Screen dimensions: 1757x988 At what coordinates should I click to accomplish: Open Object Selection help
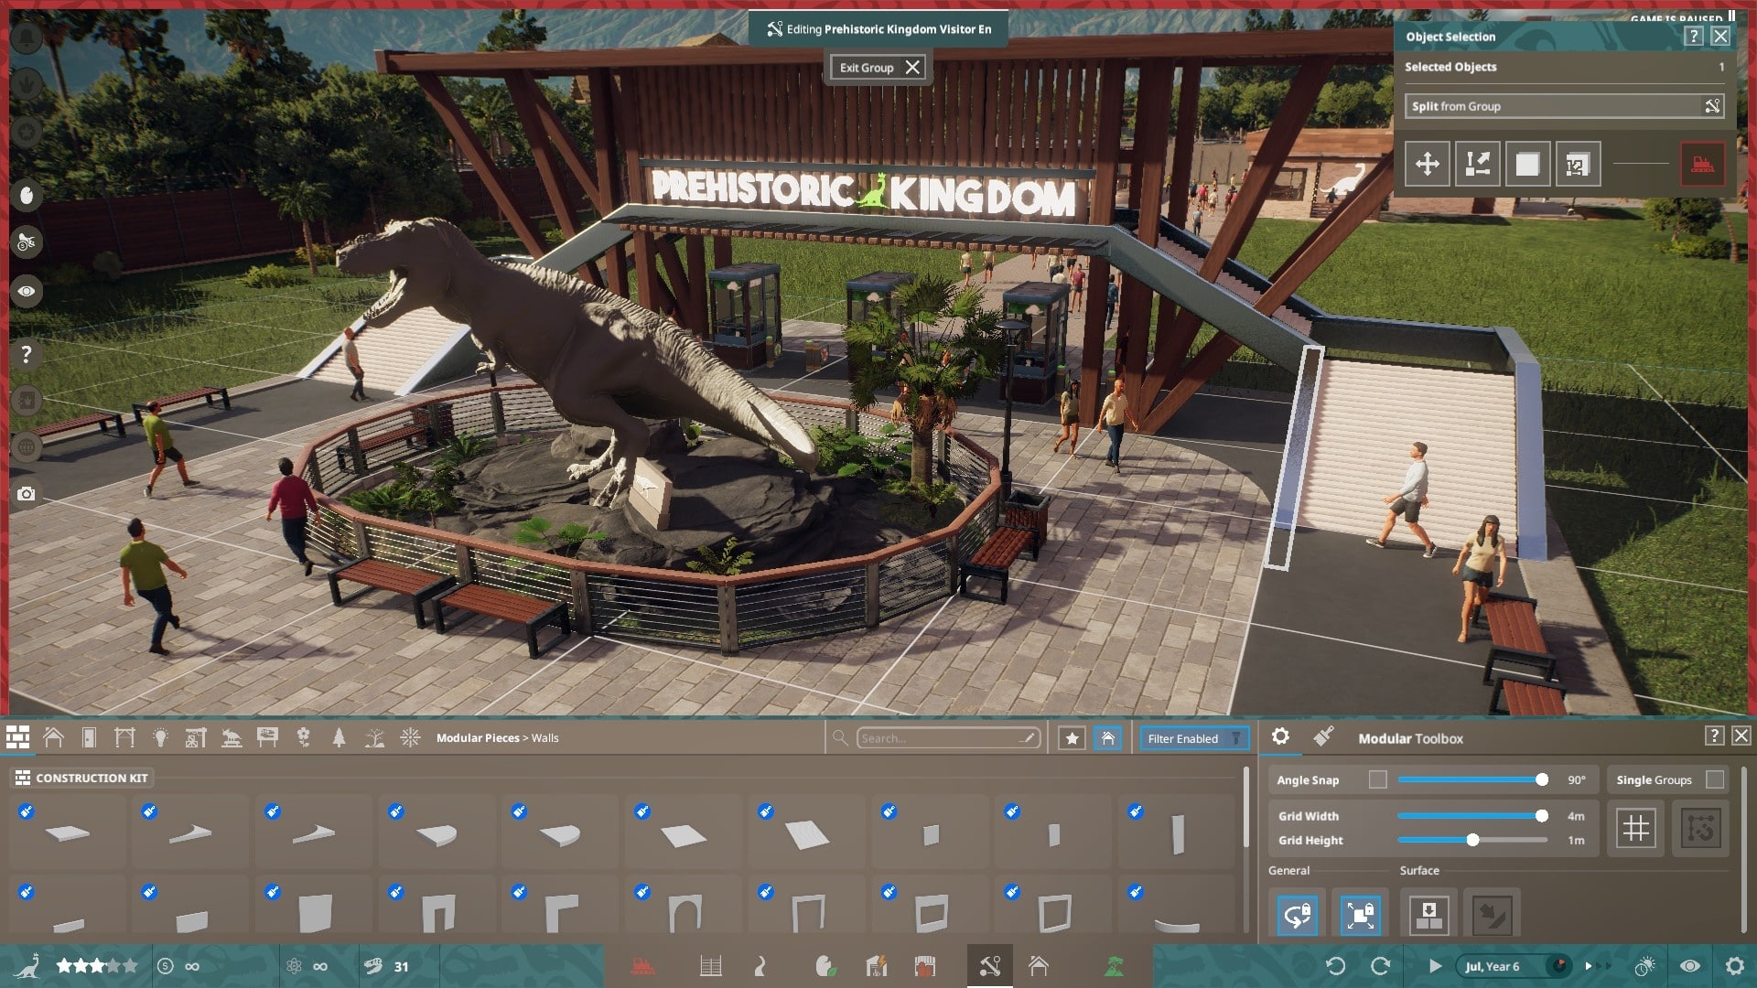[x=1693, y=36]
